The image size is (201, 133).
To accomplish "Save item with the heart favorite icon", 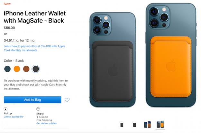I will 67,100.
